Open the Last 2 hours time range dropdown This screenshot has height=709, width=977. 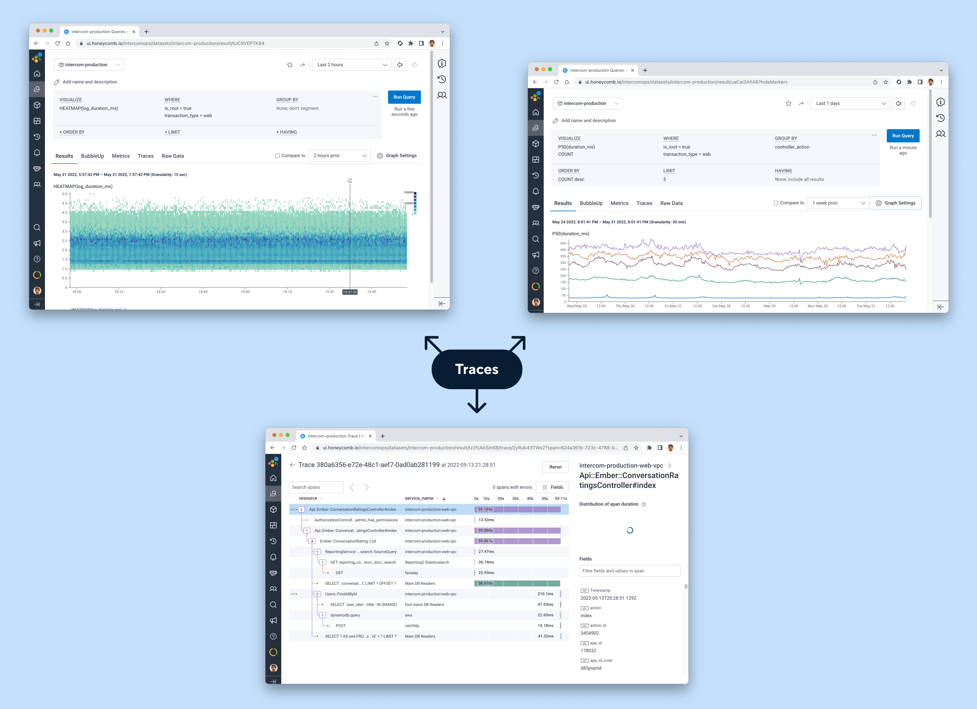pyautogui.click(x=352, y=65)
